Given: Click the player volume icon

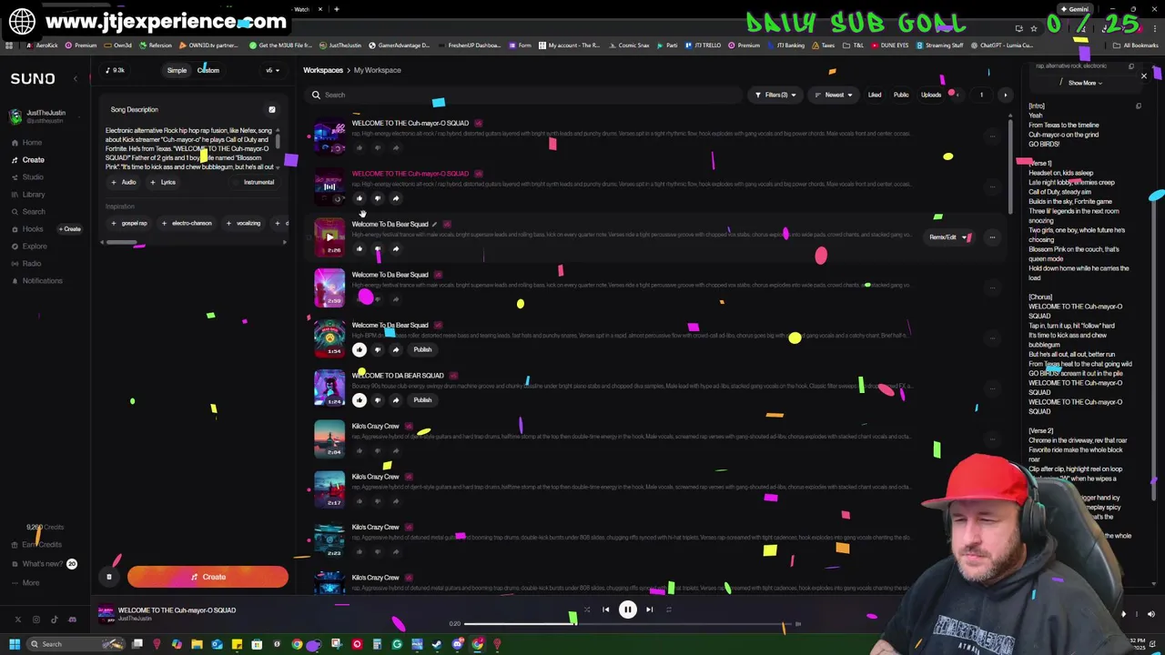Looking at the screenshot, I should [1150, 614].
